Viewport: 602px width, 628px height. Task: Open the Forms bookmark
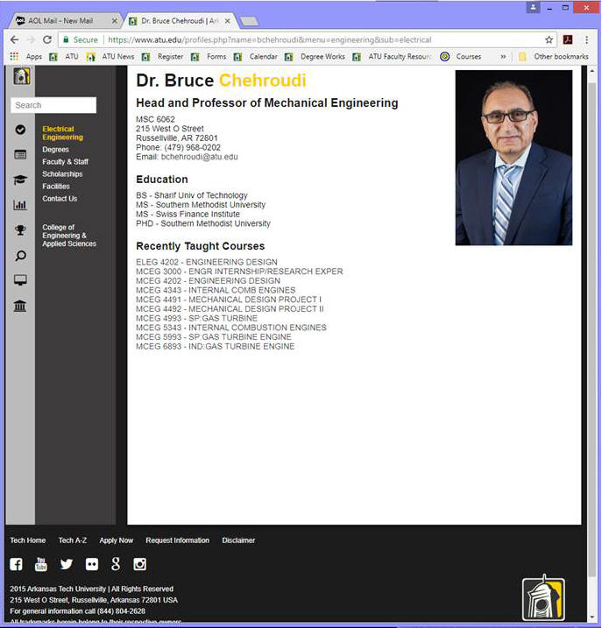(209, 57)
